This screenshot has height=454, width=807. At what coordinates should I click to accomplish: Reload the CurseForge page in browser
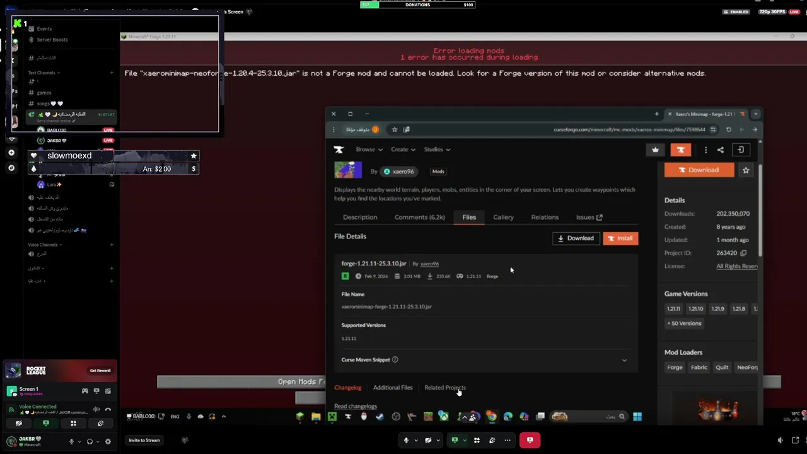[x=728, y=129]
